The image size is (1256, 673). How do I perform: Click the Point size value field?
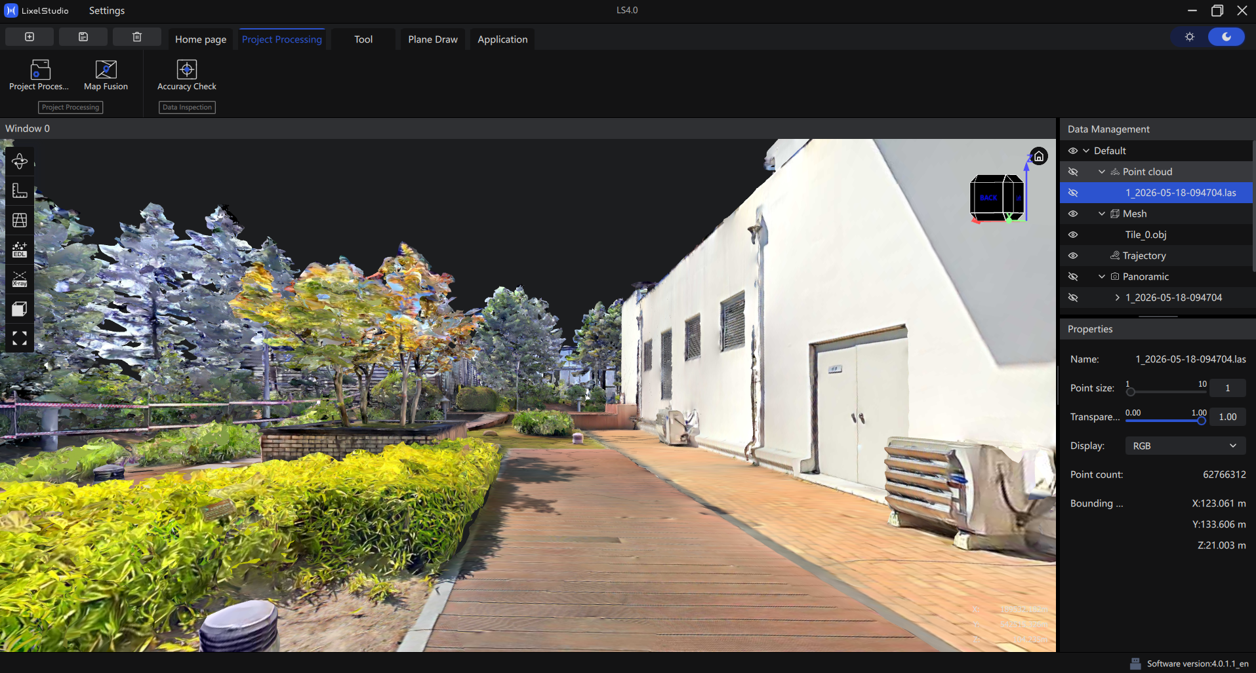tap(1227, 388)
